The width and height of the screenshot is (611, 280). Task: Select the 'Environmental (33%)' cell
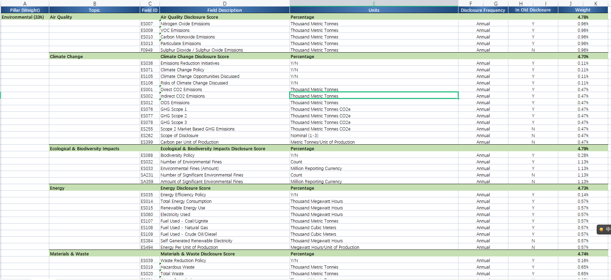point(25,17)
